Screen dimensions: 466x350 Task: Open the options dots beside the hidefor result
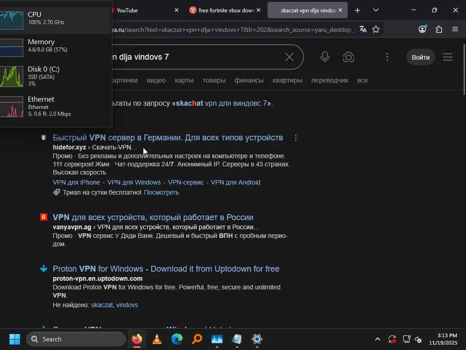pos(295,138)
